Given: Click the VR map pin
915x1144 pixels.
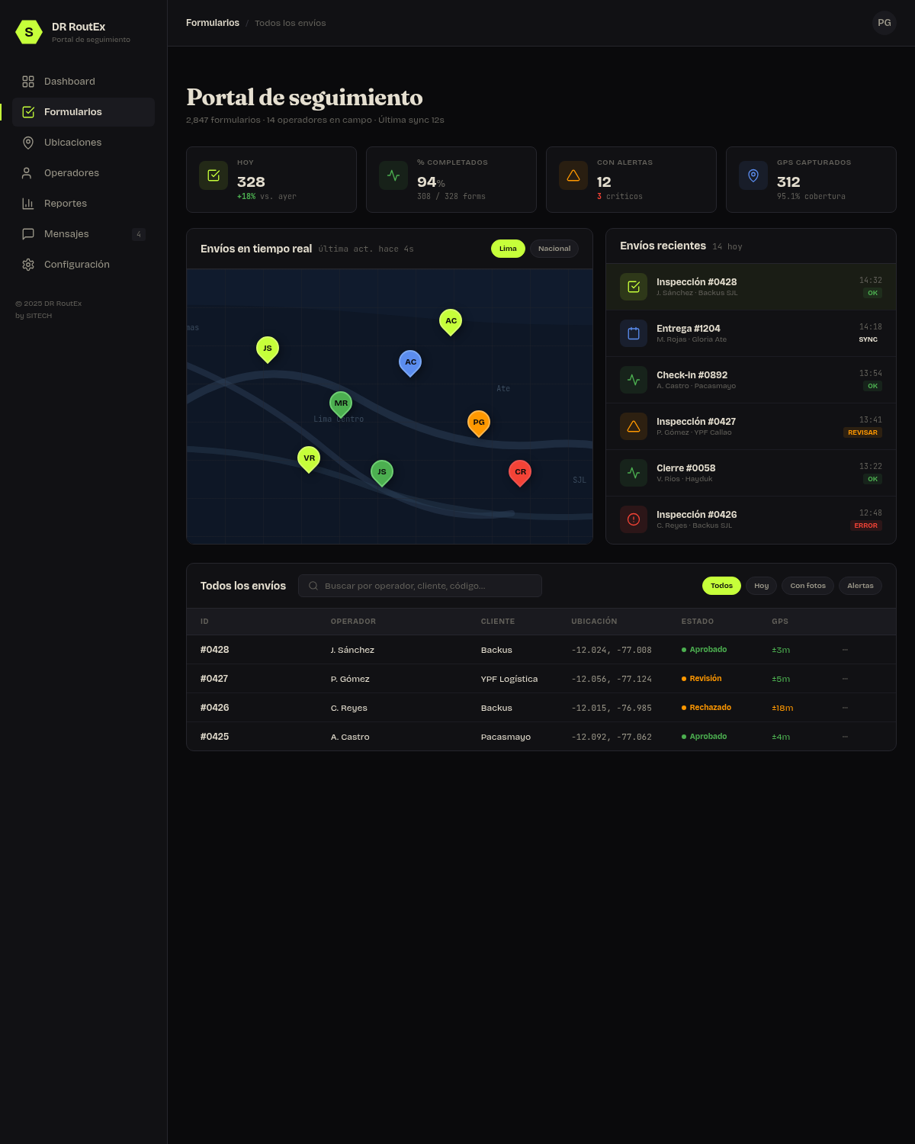Looking at the screenshot, I should click(309, 459).
